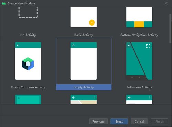Viewport: 172px width, 127px height.
Task: Click the back arrow in Empty Activity preview
Action: [x=73, y=45]
